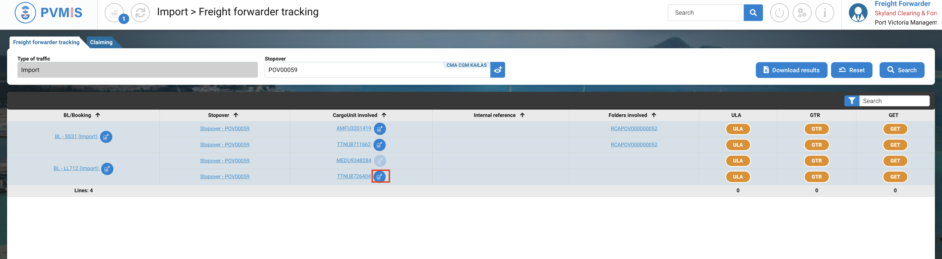Click the Download results button

pyautogui.click(x=791, y=70)
